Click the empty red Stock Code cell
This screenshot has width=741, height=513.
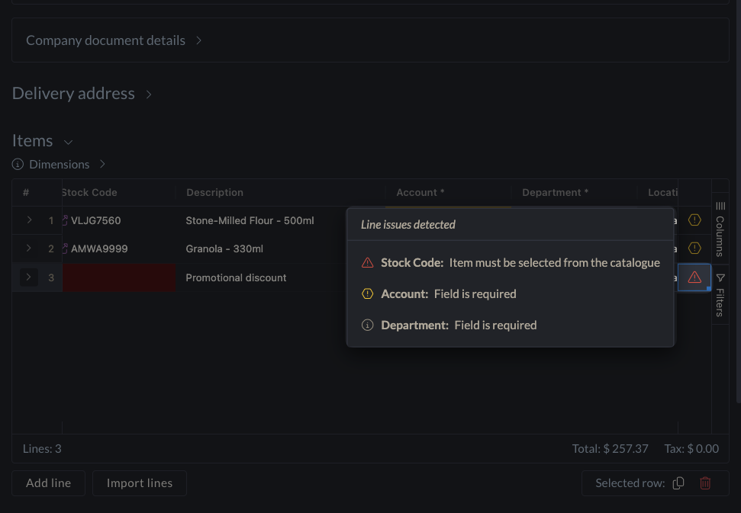tap(118, 277)
